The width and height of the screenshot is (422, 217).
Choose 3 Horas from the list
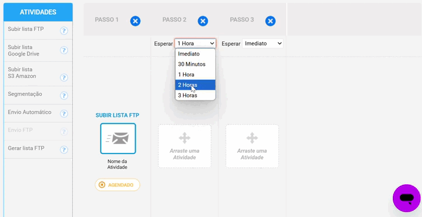[x=195, y=95]
